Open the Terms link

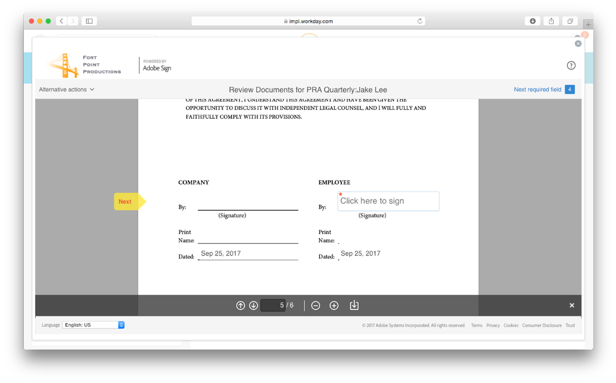point(476,325)
